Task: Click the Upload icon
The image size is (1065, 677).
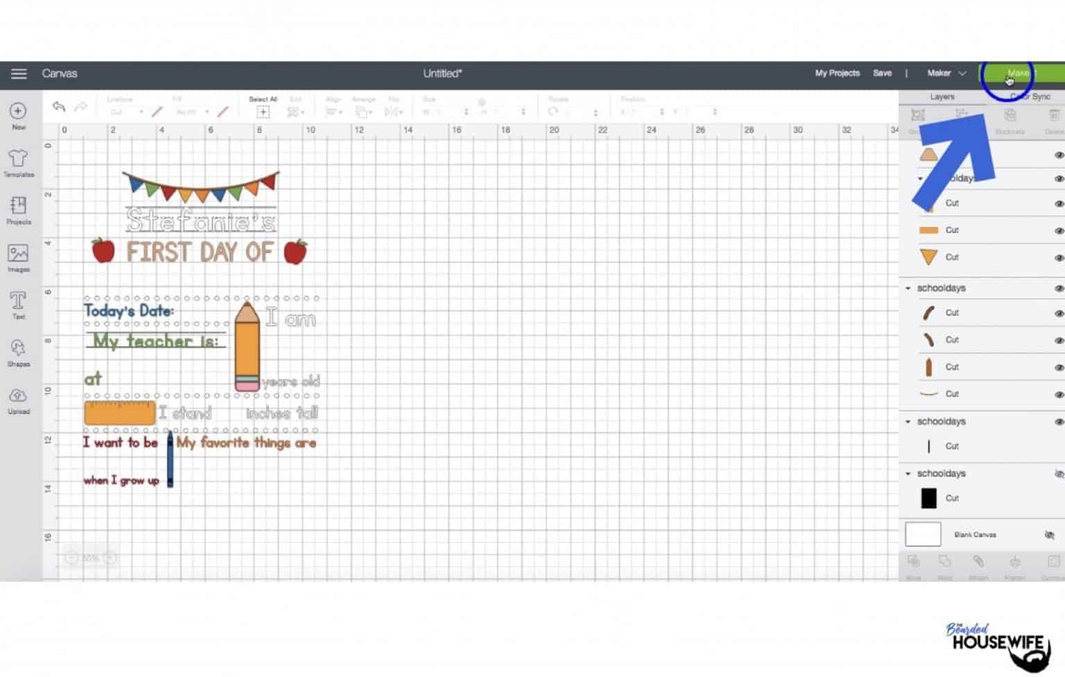Action: (x=19, y=400)
